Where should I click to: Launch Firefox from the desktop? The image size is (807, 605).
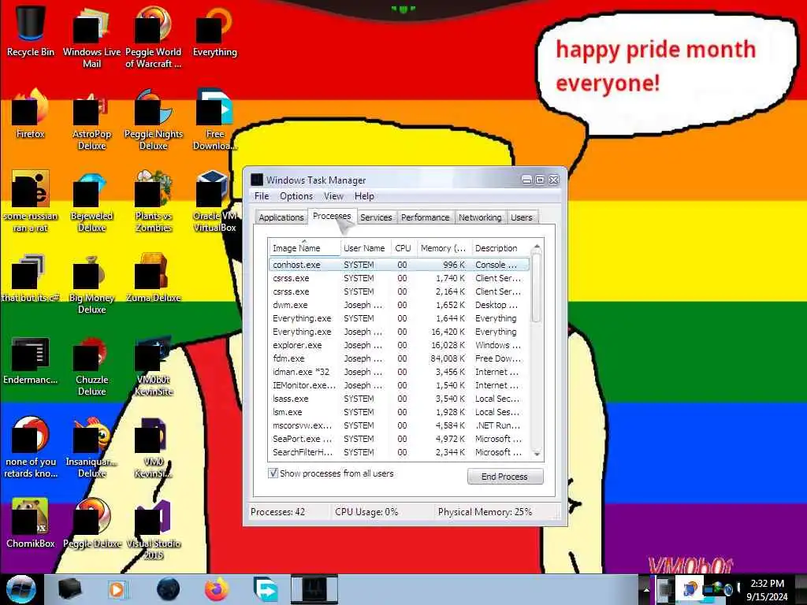[x=31, y=114]
